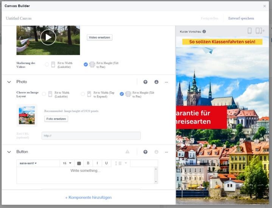Click tilt phone icon beside video Fit to Height

point(92,64)
